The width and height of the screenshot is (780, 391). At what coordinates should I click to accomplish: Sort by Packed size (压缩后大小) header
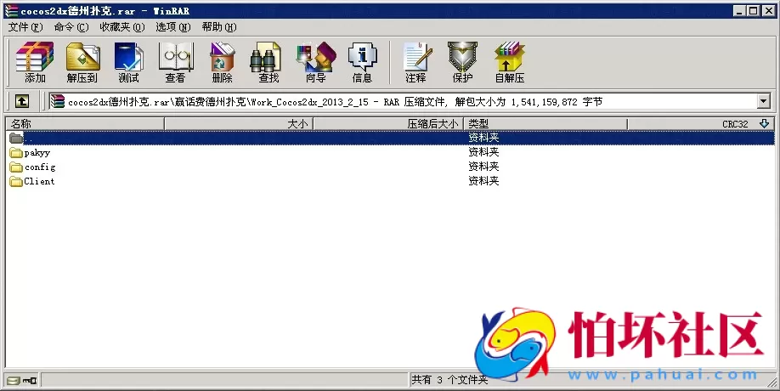388,123
